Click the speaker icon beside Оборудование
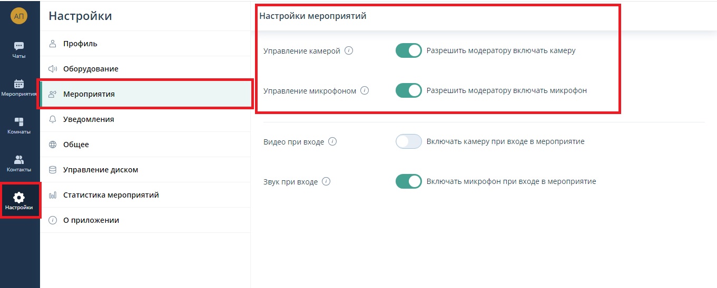The width and height of the screenshot is (717, 288). (53, 69)
